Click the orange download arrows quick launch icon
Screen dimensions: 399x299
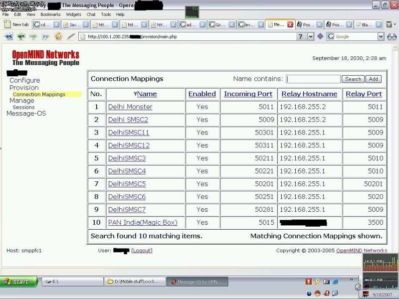pyautogui.click(x=308, y=282)
